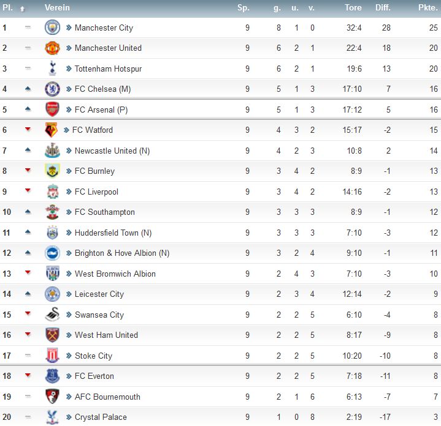Sort table by the Pl. arrow icon
The height and width of the screenshot is (426, 441).
pyautogui.click(x=22, y=9)
